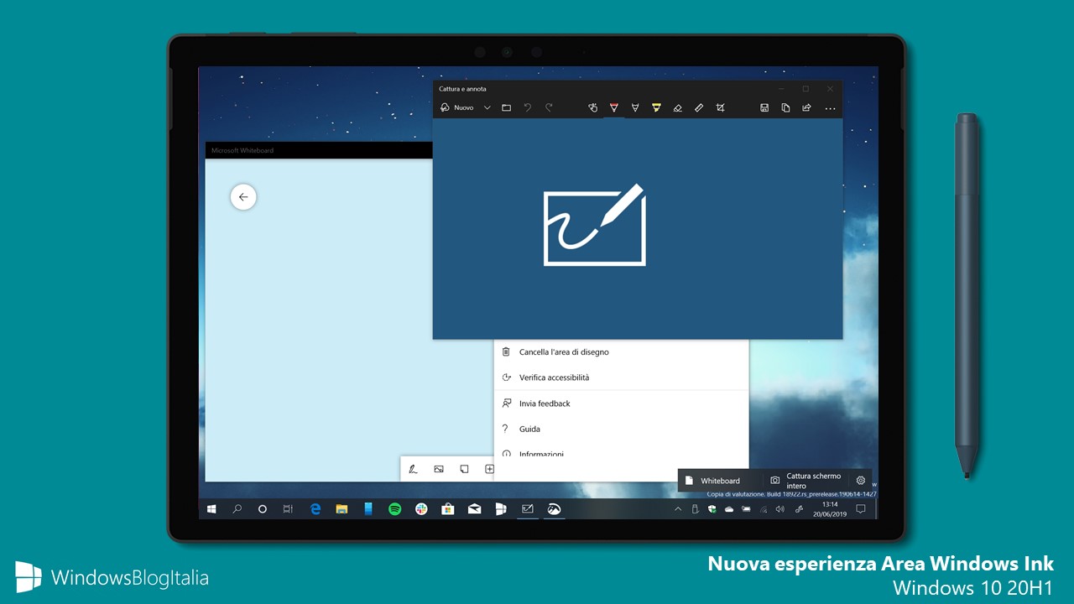
Task: Open the Windows Start menu
Action: 211,508
